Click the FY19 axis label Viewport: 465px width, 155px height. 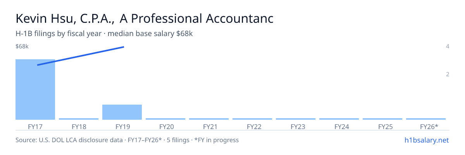[x=122, y=126]
